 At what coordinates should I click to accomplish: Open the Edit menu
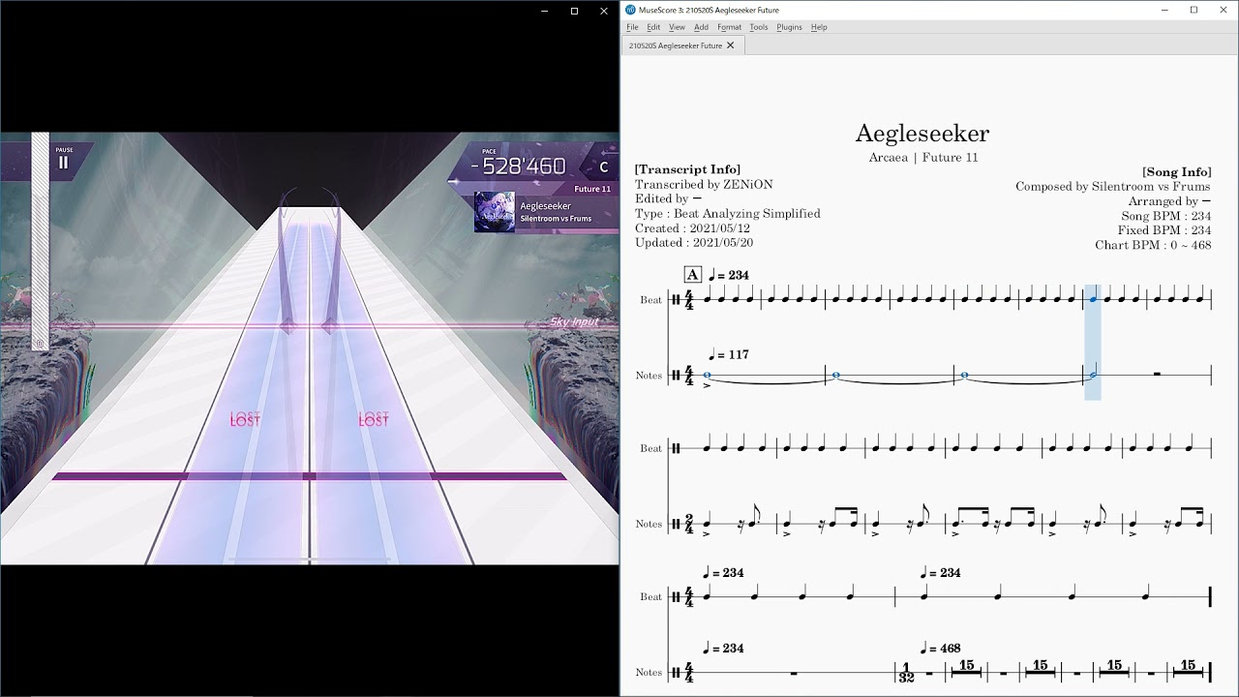pos(653,27)
